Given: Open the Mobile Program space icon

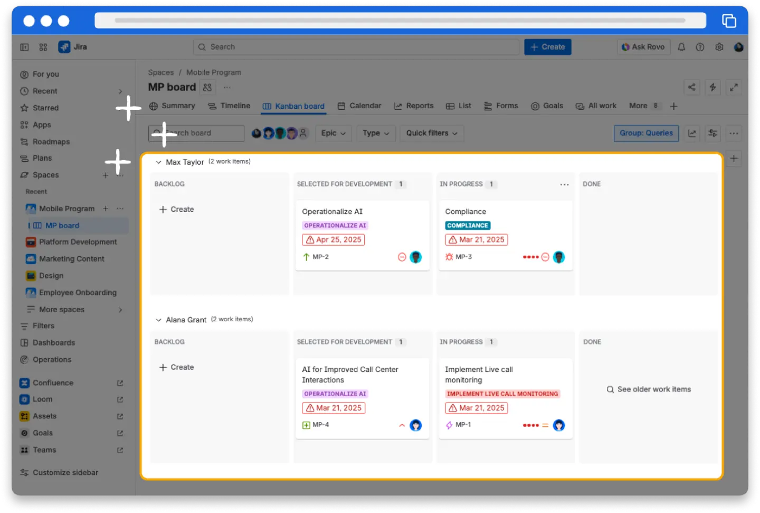Looking at the screenshot, I should pyautogui.click(x=31, y=209).
